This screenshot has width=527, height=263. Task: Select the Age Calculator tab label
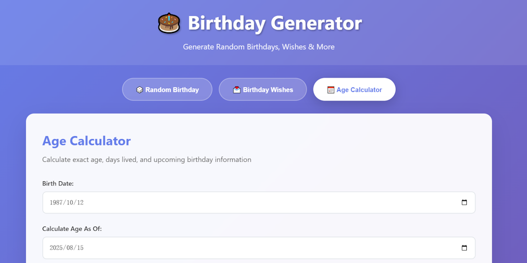tap(359, 90)
